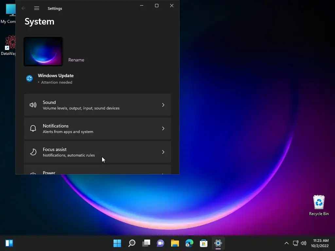Maximize the Settings window
The width and height of the screenshot is (335, 251).
click(x=157, y=6)
